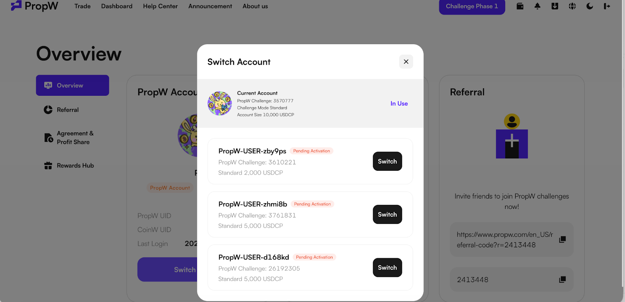Open the language globe icon

[x=572, y=6]
